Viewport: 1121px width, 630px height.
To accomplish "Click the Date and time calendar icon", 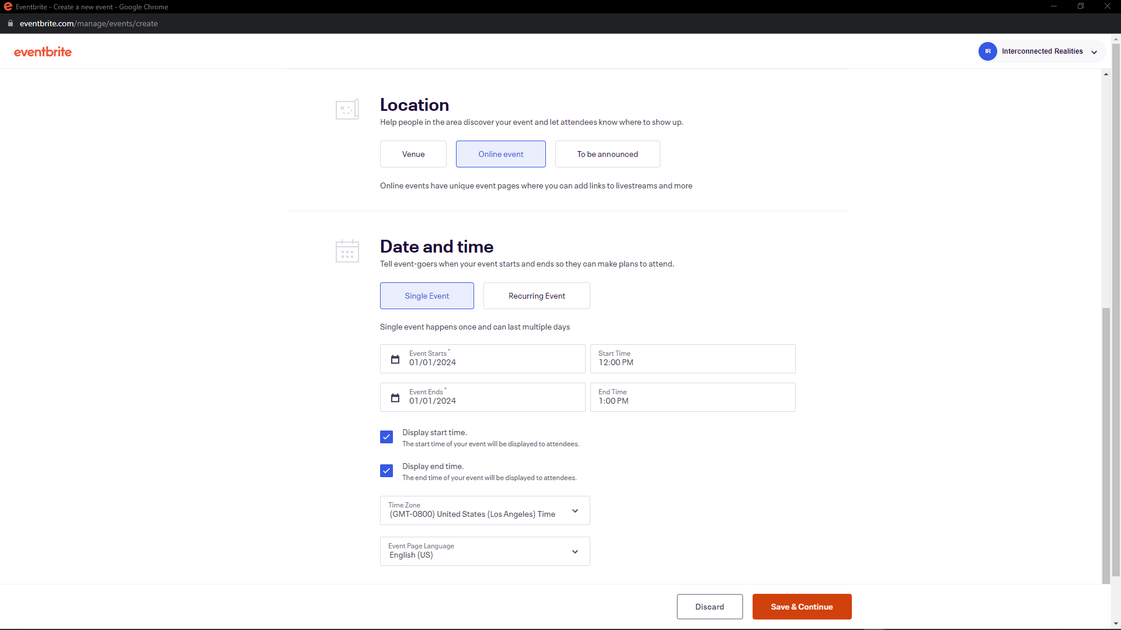I will pos(347,251).
